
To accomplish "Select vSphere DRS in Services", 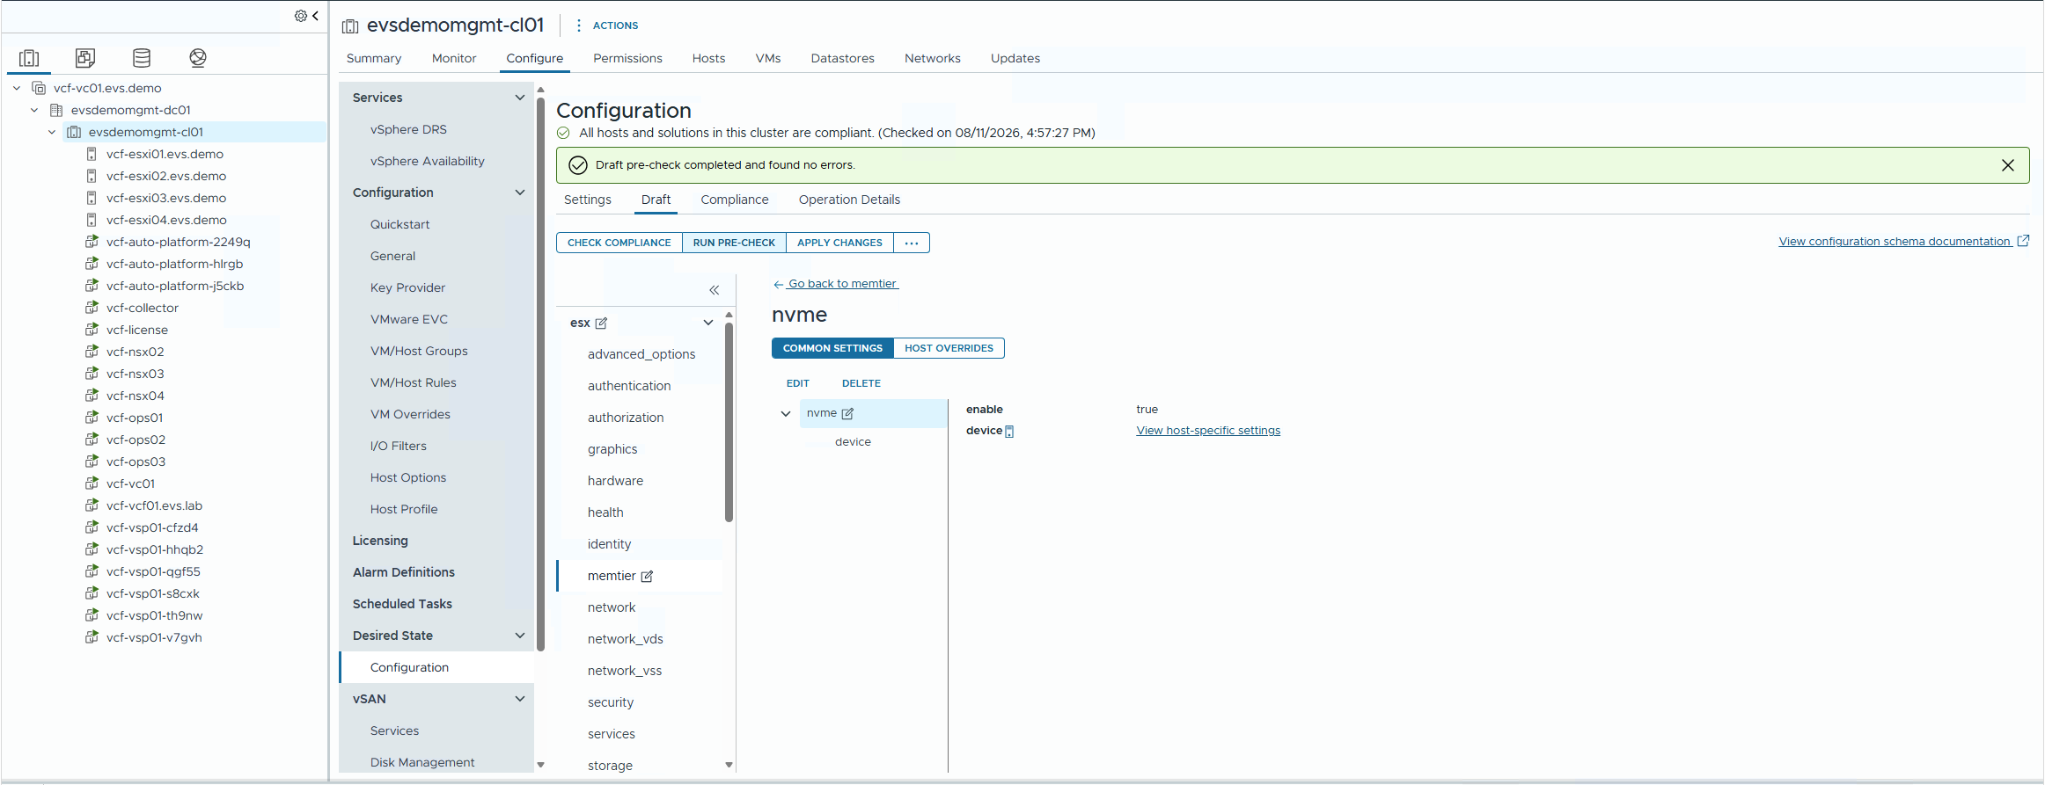I will [x=408, y=129].
